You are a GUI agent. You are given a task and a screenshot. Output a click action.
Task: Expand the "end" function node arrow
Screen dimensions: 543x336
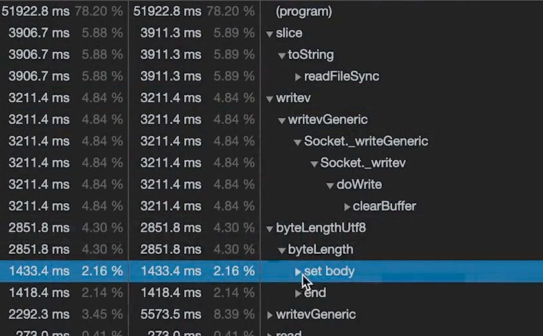pos(298,293)
